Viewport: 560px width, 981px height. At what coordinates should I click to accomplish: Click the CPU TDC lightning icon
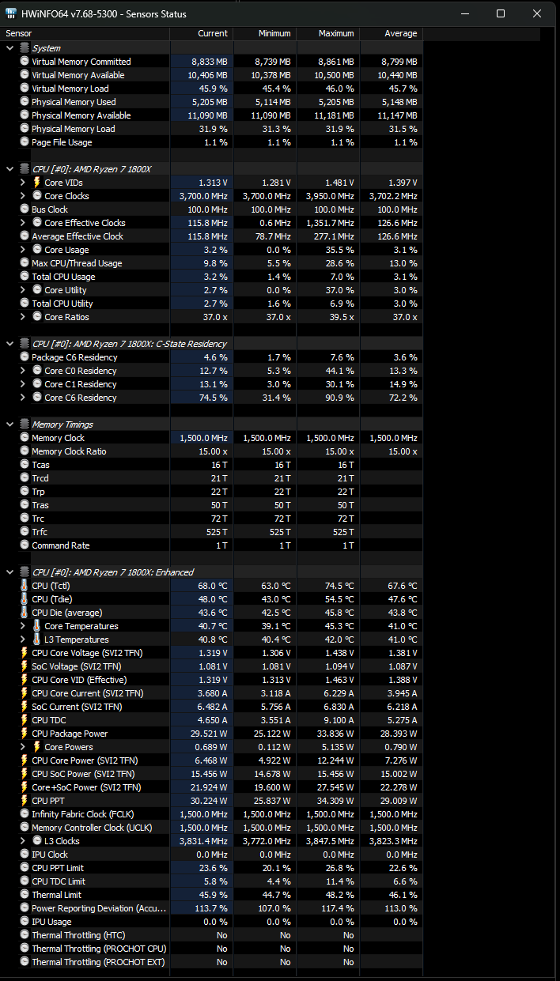pyautogui.click(x=25, y=720)
